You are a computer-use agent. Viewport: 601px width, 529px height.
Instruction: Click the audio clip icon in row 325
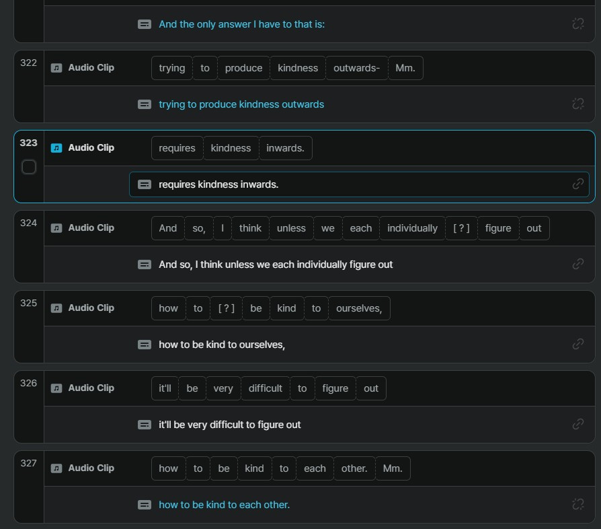coord(56,308)
